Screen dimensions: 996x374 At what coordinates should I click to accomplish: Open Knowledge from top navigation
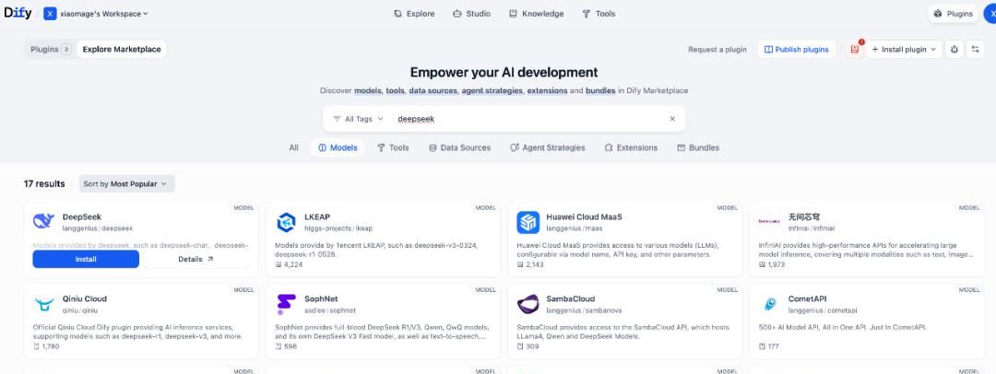click(536, 13)
